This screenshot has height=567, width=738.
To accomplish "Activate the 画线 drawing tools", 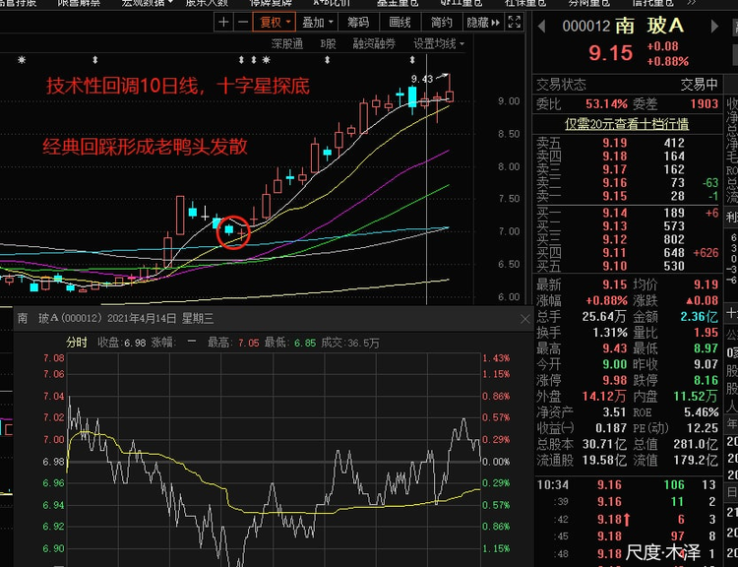I will click(x=400, y=22).
